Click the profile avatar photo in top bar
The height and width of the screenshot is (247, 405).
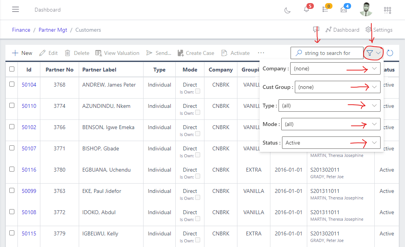366,10
